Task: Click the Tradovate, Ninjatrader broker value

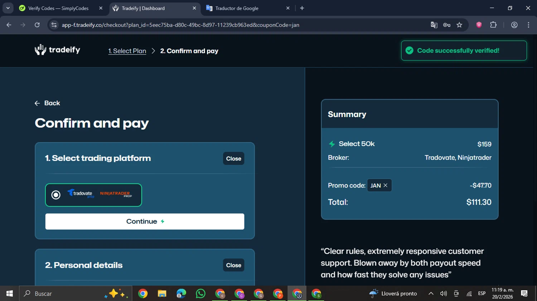Action: click(458, 157)
